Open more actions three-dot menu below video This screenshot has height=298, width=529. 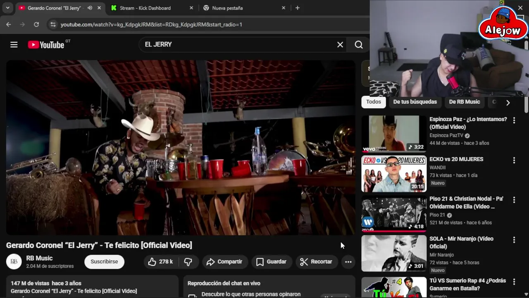click(x=348, y=262)
